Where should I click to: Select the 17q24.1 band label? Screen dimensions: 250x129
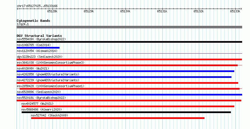coord(23,24)
